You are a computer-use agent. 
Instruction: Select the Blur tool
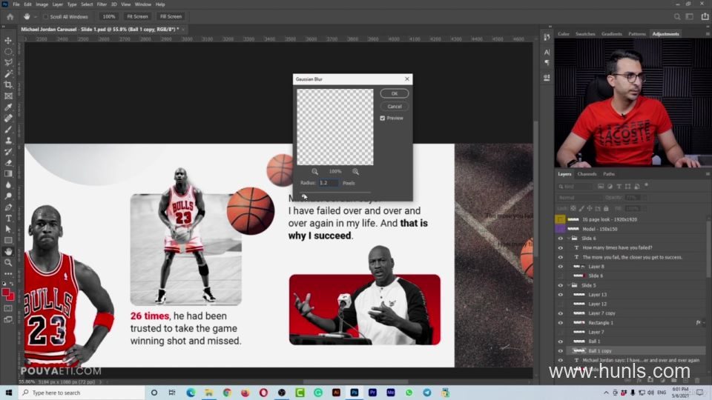tap(8, 184)
